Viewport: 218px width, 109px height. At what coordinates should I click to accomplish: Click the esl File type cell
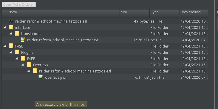tap(156, 21)
